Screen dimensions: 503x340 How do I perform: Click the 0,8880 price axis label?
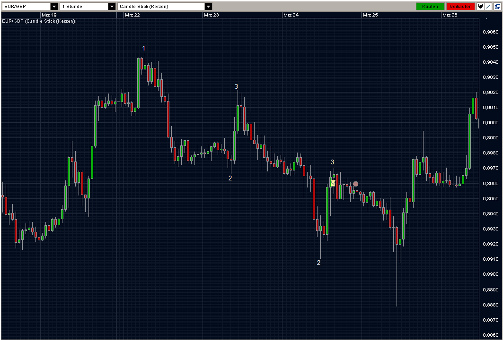(491, 305)
